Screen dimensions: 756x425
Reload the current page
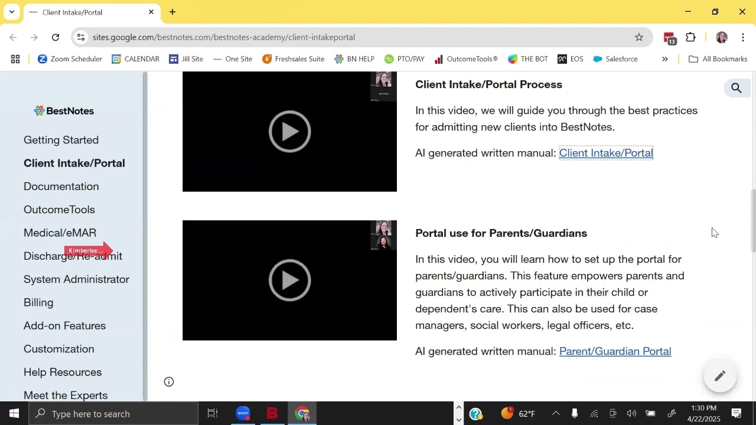pos(56,37)
